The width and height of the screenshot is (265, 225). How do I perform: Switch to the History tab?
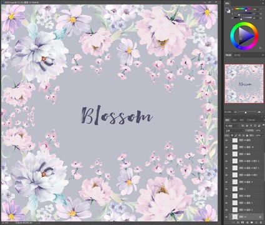251,120
